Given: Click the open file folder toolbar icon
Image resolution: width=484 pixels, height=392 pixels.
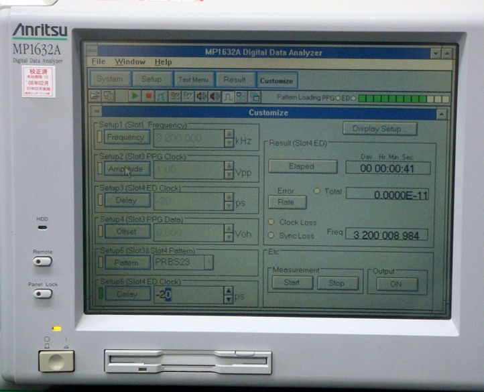Looking at the screenshot, I should pyautogui.click(x=95, y=96).
